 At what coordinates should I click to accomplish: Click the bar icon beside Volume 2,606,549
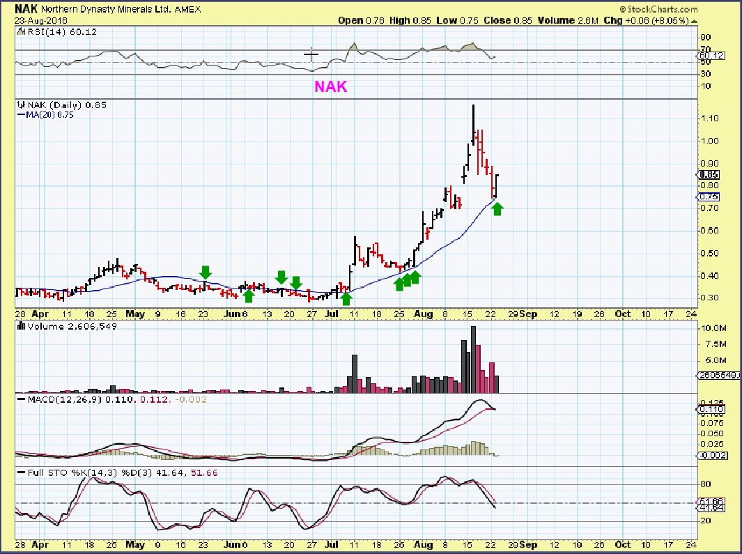tap(22, 326)
